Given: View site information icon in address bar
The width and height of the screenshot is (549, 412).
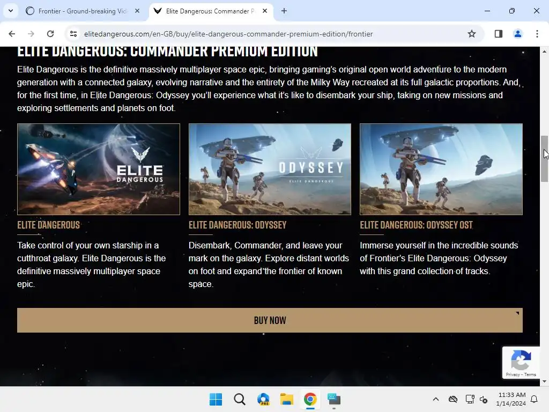Looking at the screenshot, I should 73,34.
